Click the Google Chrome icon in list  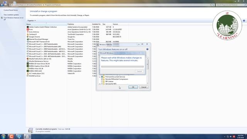(28, 37)
